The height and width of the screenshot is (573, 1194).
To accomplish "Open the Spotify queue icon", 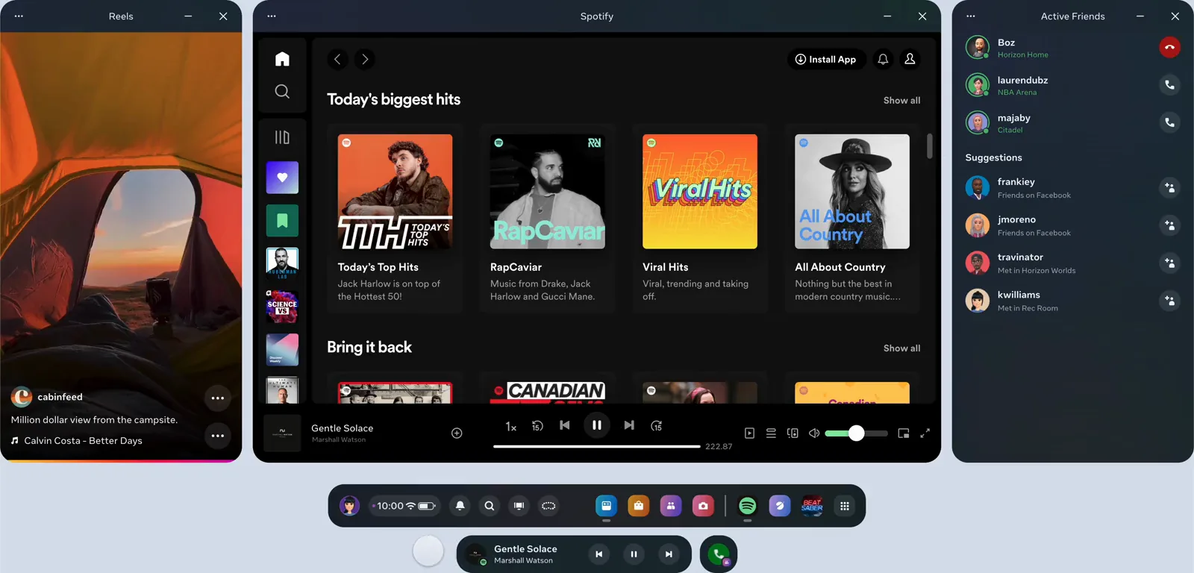I will click(x=771, y=433).
